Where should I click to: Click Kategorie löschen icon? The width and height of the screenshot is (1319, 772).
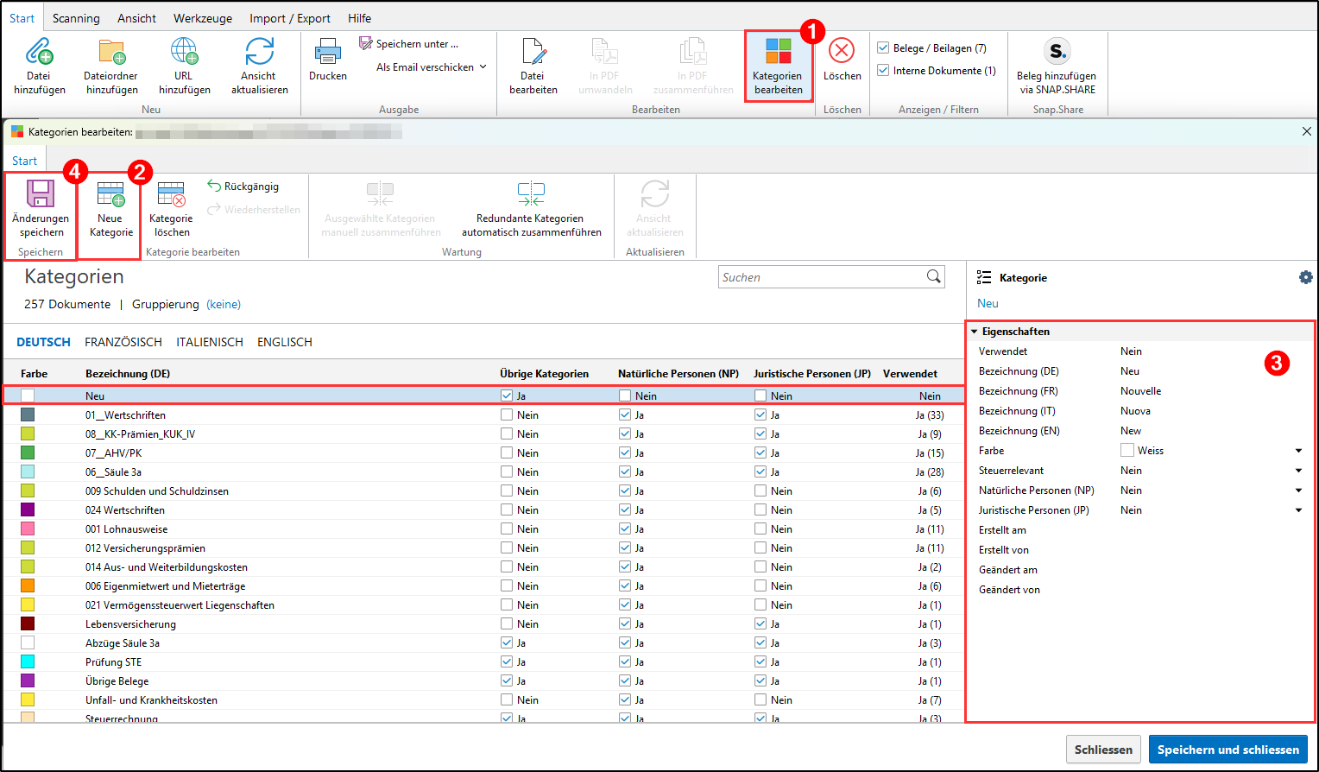point(171,193)
